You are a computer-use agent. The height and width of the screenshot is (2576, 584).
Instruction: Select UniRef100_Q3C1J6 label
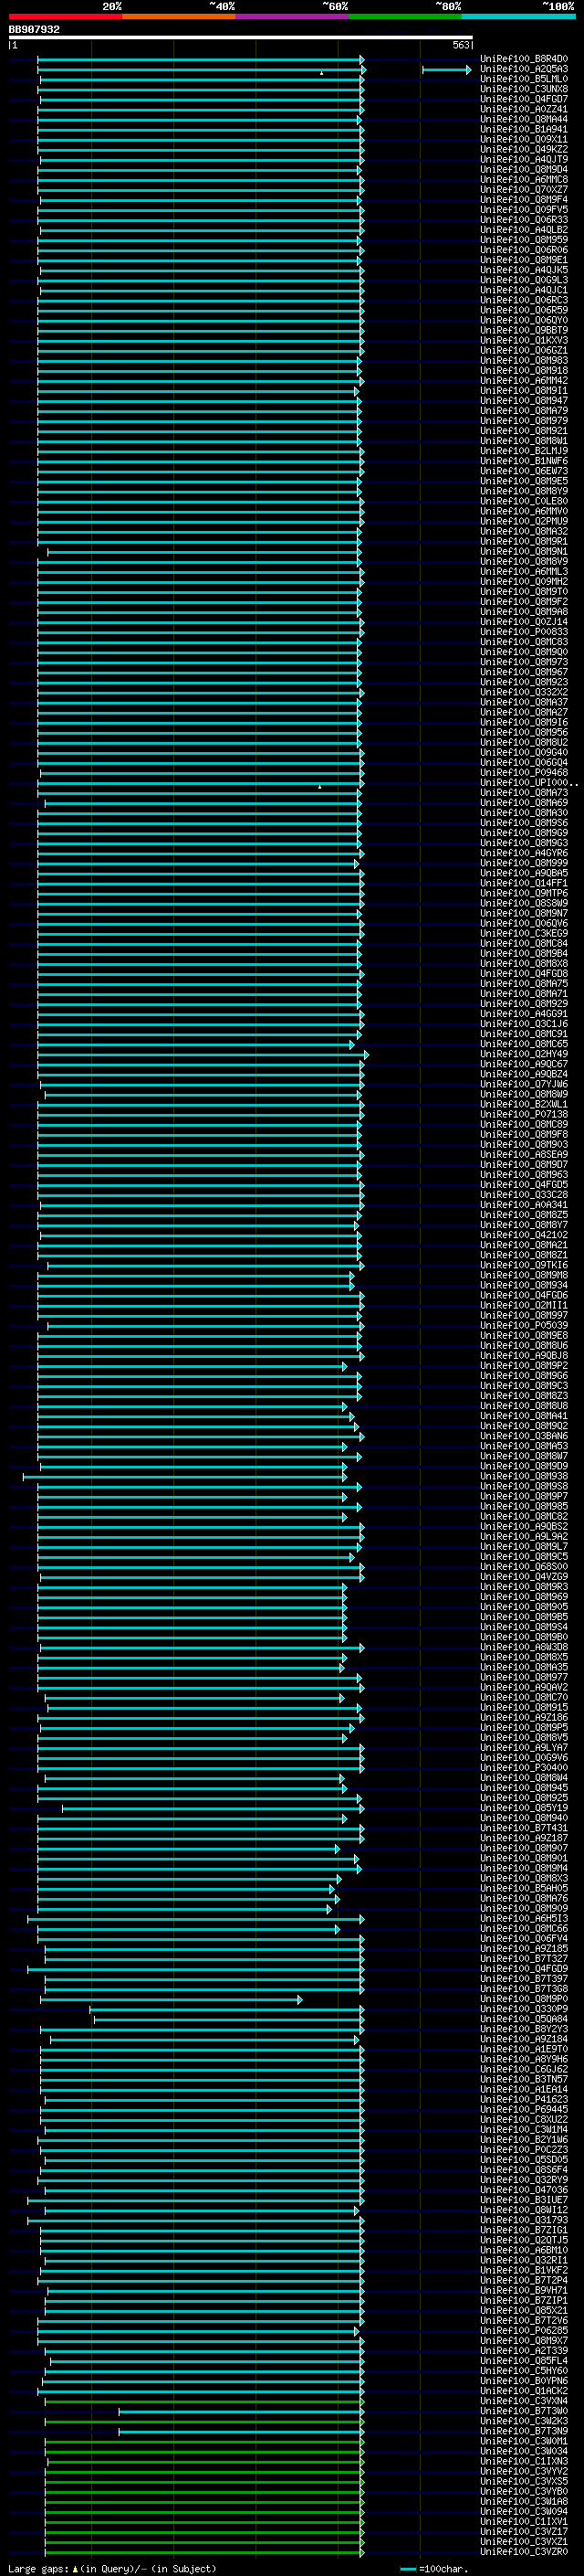pos(524,1023)
